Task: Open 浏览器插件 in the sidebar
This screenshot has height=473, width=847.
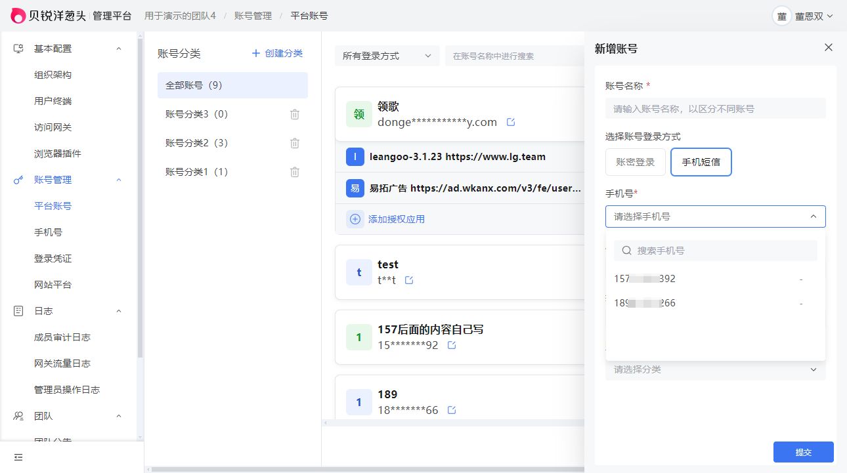Action: (x=58, y=154)
